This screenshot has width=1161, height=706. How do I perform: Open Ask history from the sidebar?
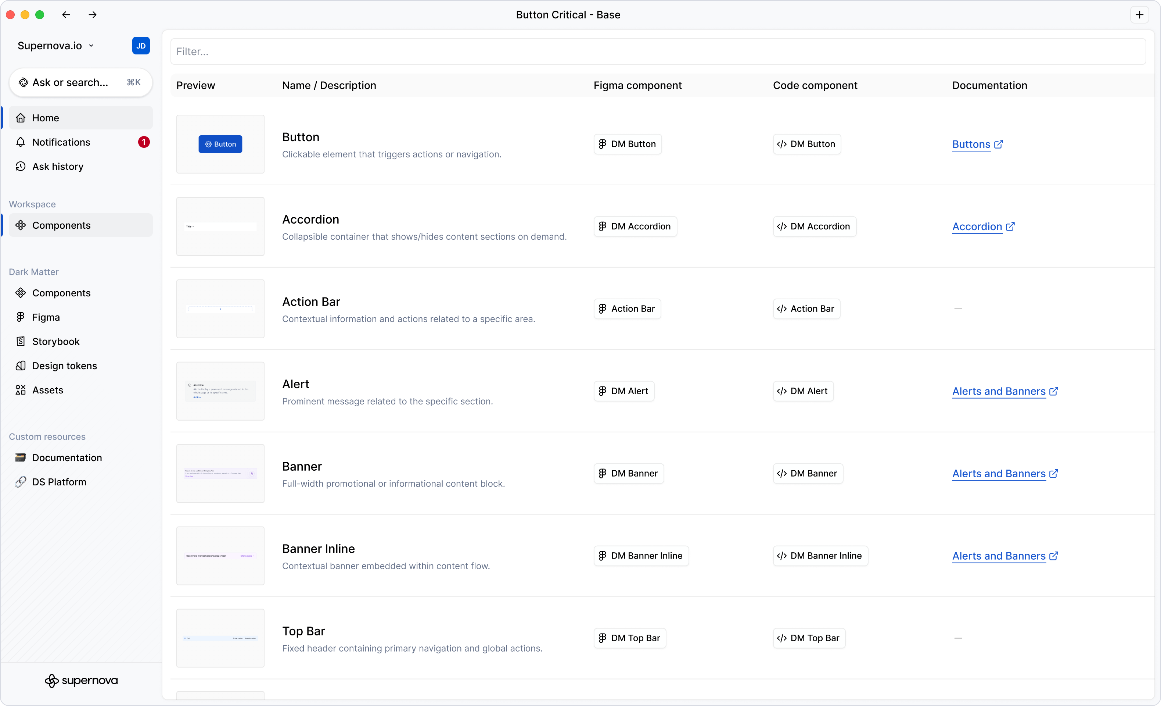pyautogui.click(x=57, y=166)
